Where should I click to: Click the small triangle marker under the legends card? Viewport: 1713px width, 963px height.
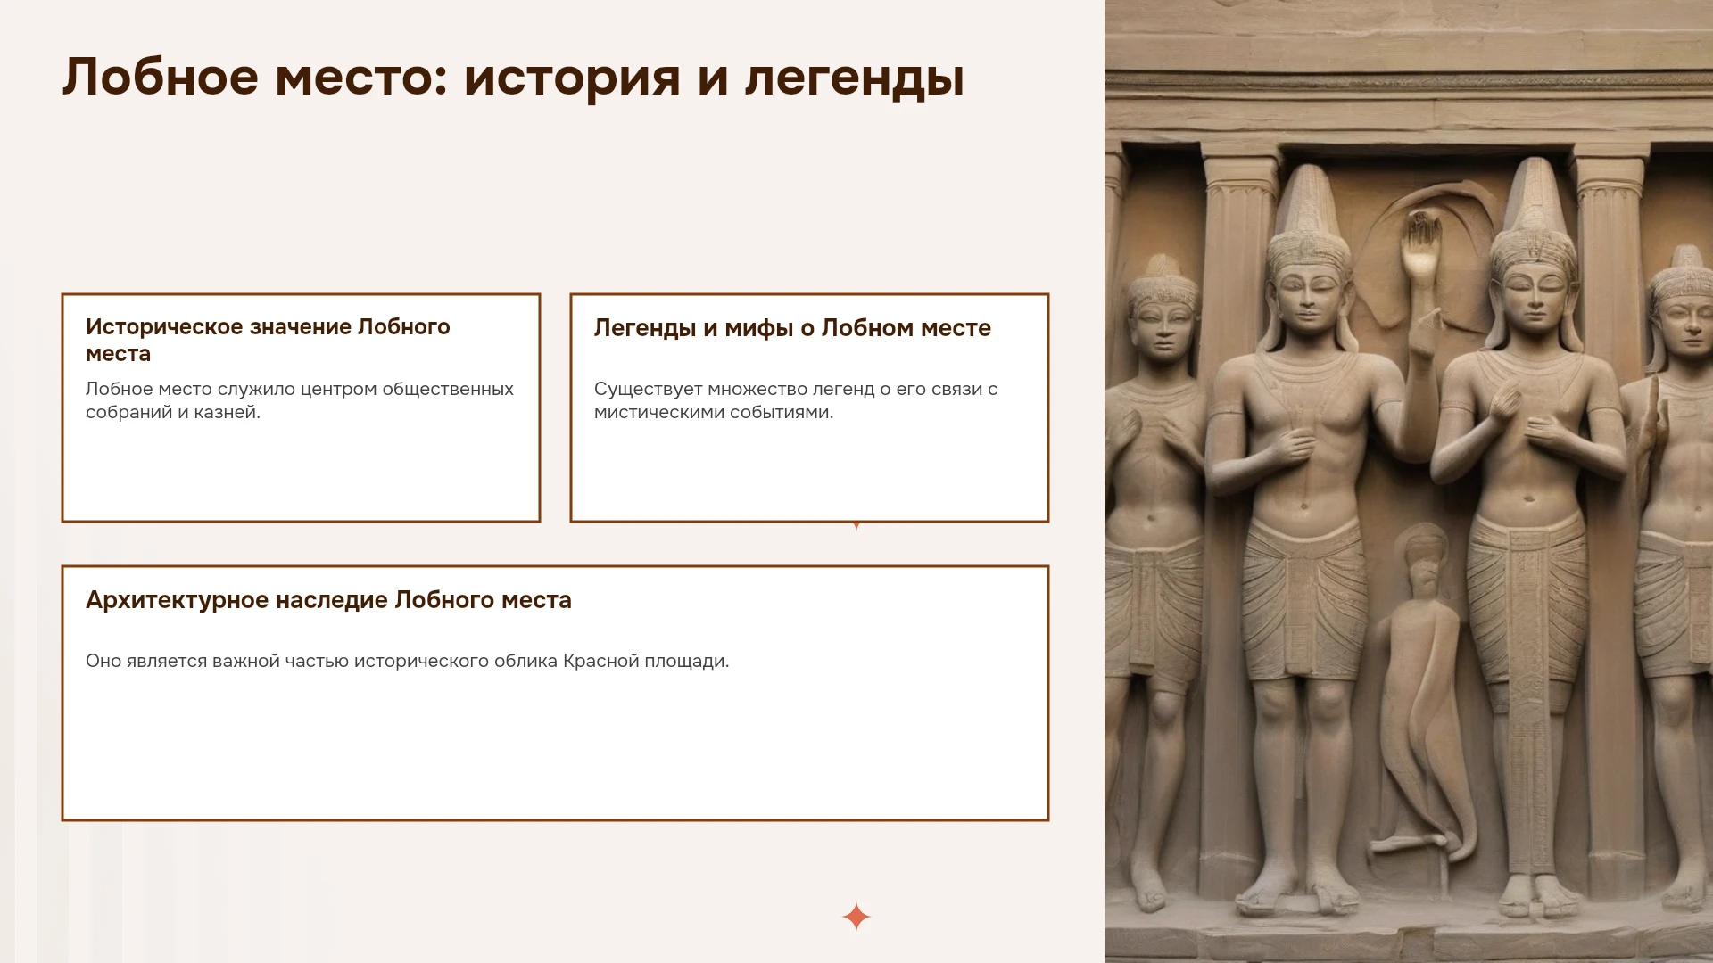[856, 526]
